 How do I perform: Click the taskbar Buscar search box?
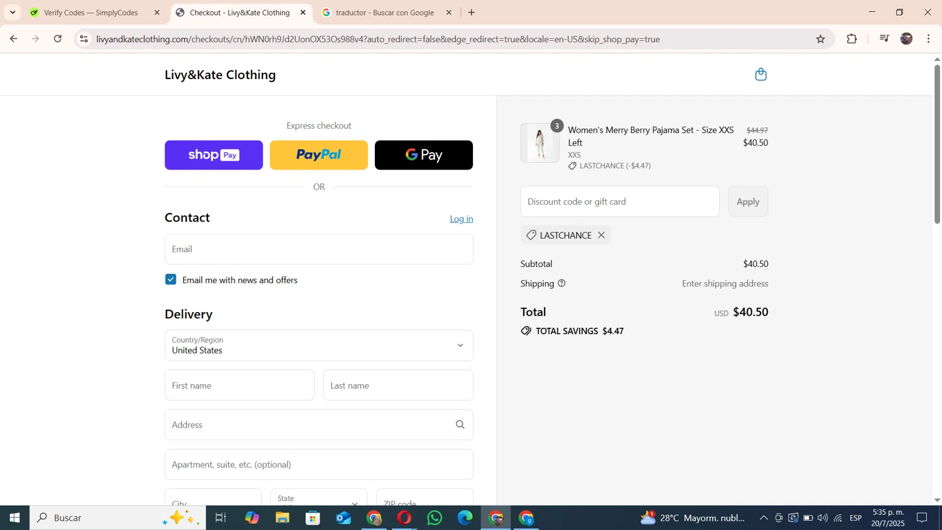tap(117, 518)
